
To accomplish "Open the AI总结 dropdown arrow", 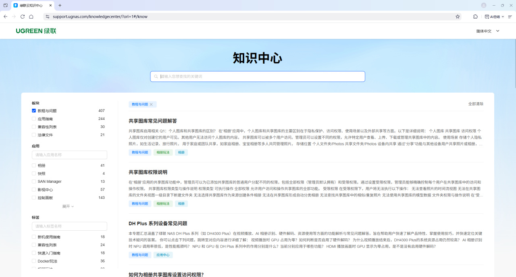I will 503,17.
